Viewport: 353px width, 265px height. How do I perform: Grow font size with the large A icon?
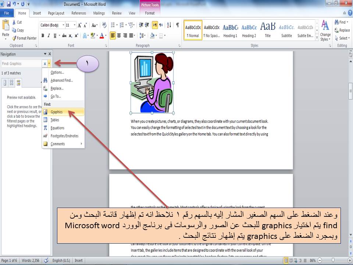79,25
